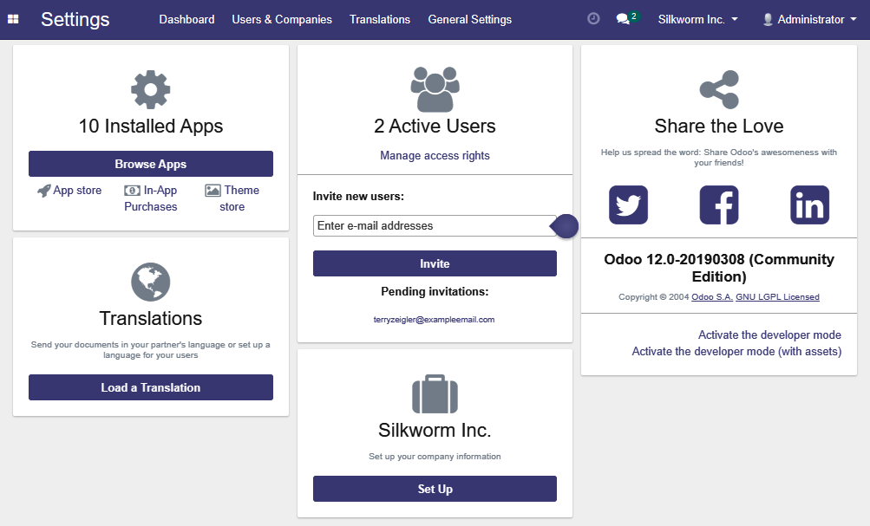Open the conversations chat icon
The image size is (870, 526).
(x=623, y=19)
